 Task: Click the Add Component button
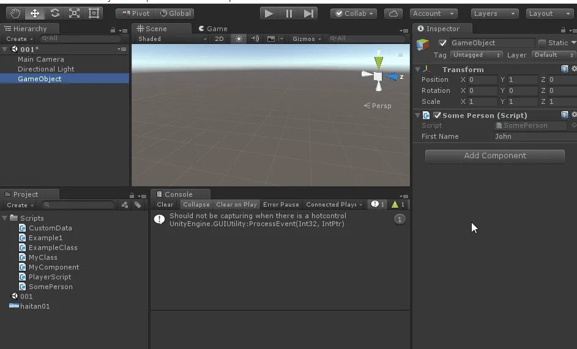[x=495, y=156]
